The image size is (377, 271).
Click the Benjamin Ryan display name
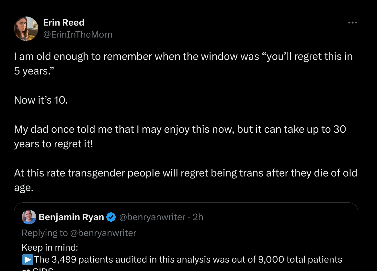click(71, 217)
